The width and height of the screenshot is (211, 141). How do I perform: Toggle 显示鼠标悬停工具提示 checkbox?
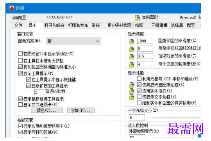[x=20, y=99]
